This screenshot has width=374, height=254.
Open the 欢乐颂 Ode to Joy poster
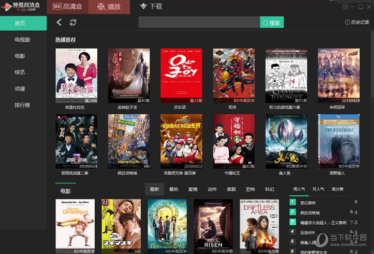click(x=181, y=76)
